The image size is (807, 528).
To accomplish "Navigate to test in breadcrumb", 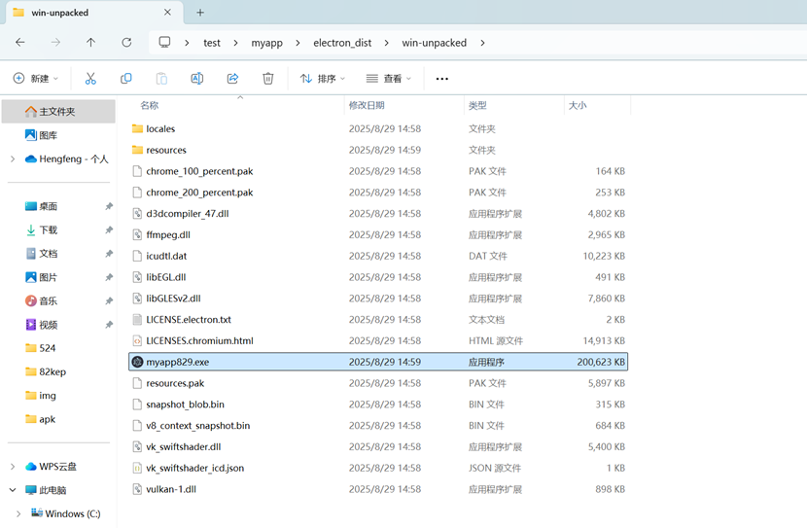I will click(x=212, y=43).
